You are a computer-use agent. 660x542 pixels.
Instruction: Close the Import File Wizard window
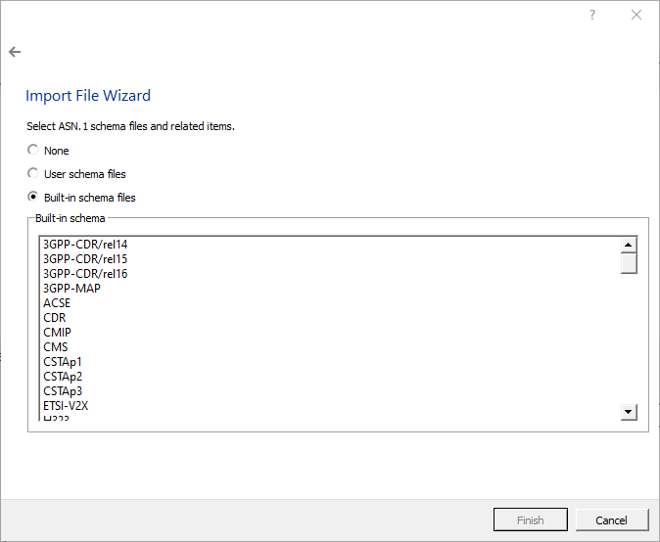click(636, 16)
